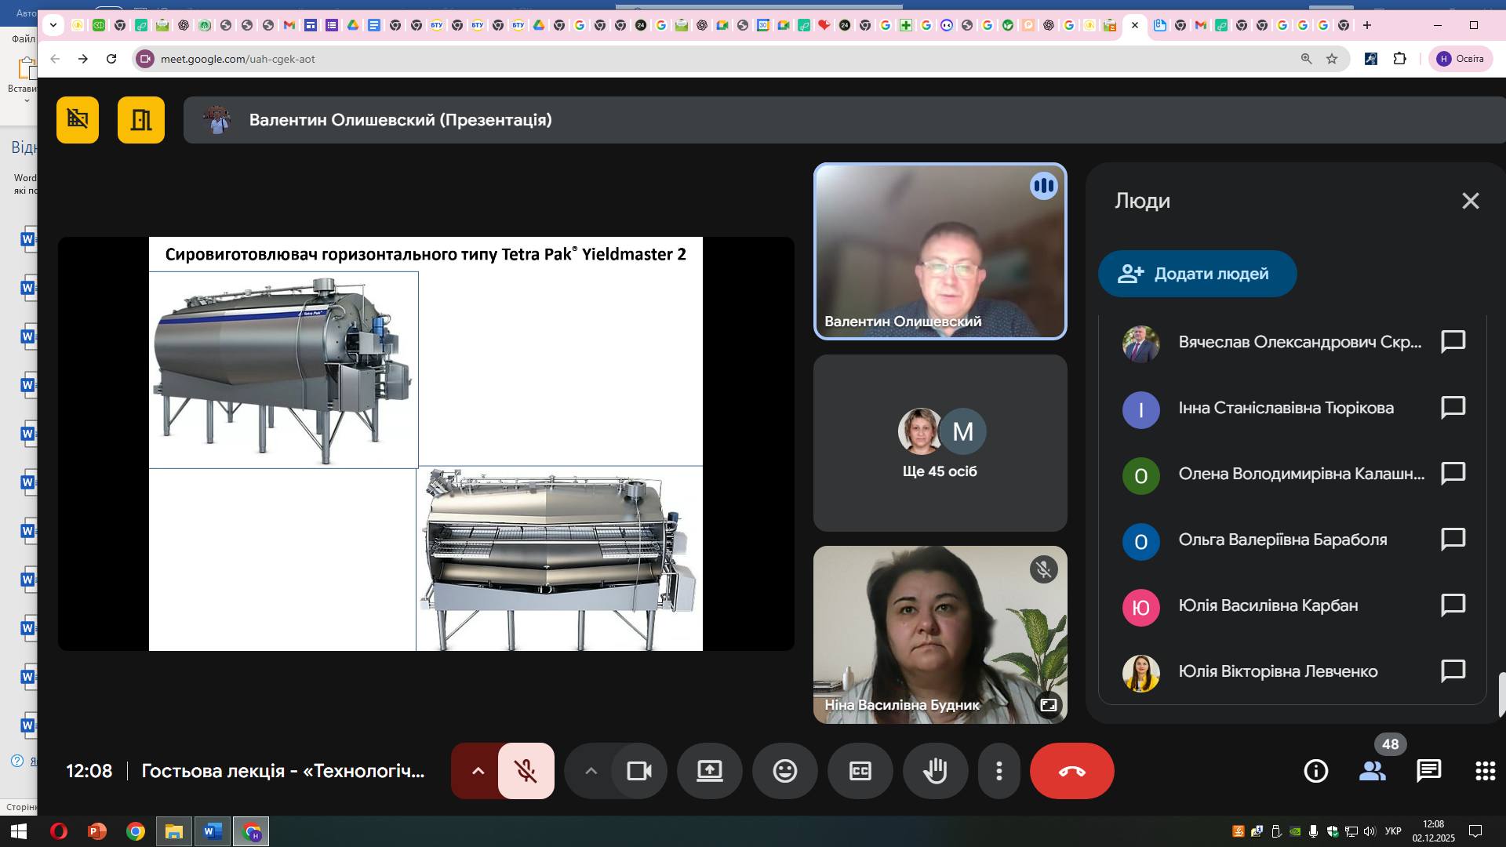This screenshot has width=1506, height=847.
Task: Open the activities grid icon
Action: pyautogui.click(x=1485, y=771)
